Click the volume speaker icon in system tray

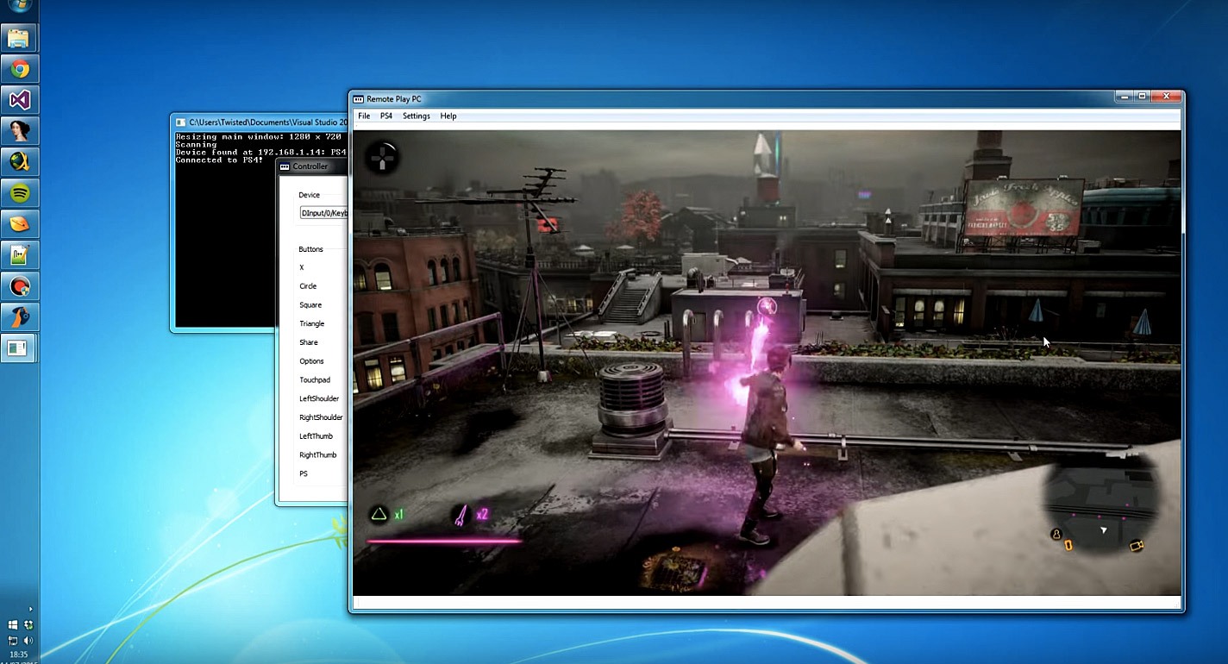coord(28,641)
